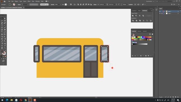Click the Trim pathfinder icon
Image resolution: width=181 pixels, height=102 pixels.
136,21
